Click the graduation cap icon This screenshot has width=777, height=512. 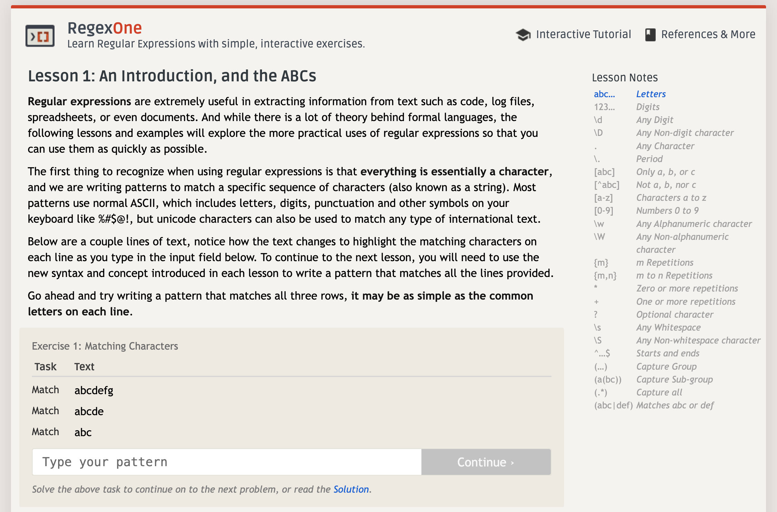click(x=523, y=35)
